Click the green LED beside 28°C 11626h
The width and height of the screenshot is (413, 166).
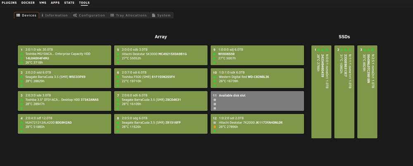pyautogui.click(x=118, y=127)
